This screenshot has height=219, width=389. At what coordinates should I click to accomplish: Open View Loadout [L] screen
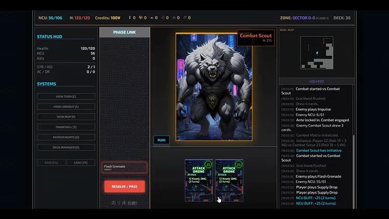click(66, 106)
